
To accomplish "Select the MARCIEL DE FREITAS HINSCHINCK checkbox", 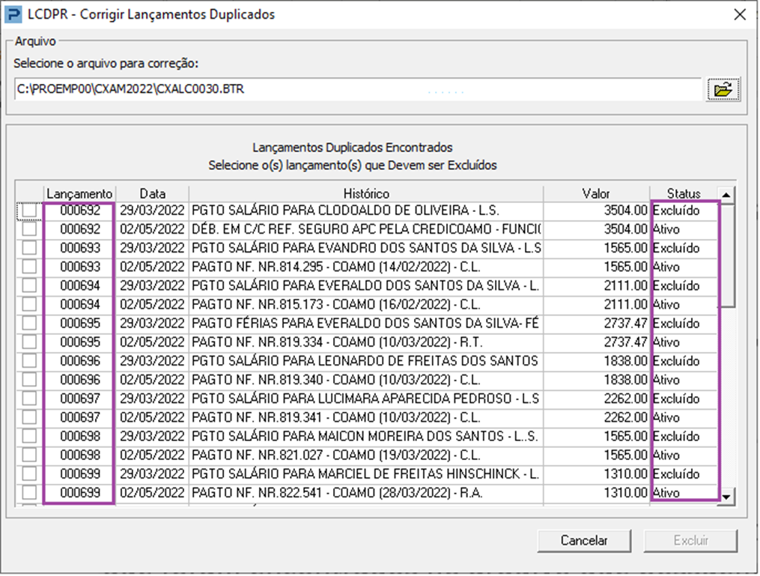I will click(29, 473).
